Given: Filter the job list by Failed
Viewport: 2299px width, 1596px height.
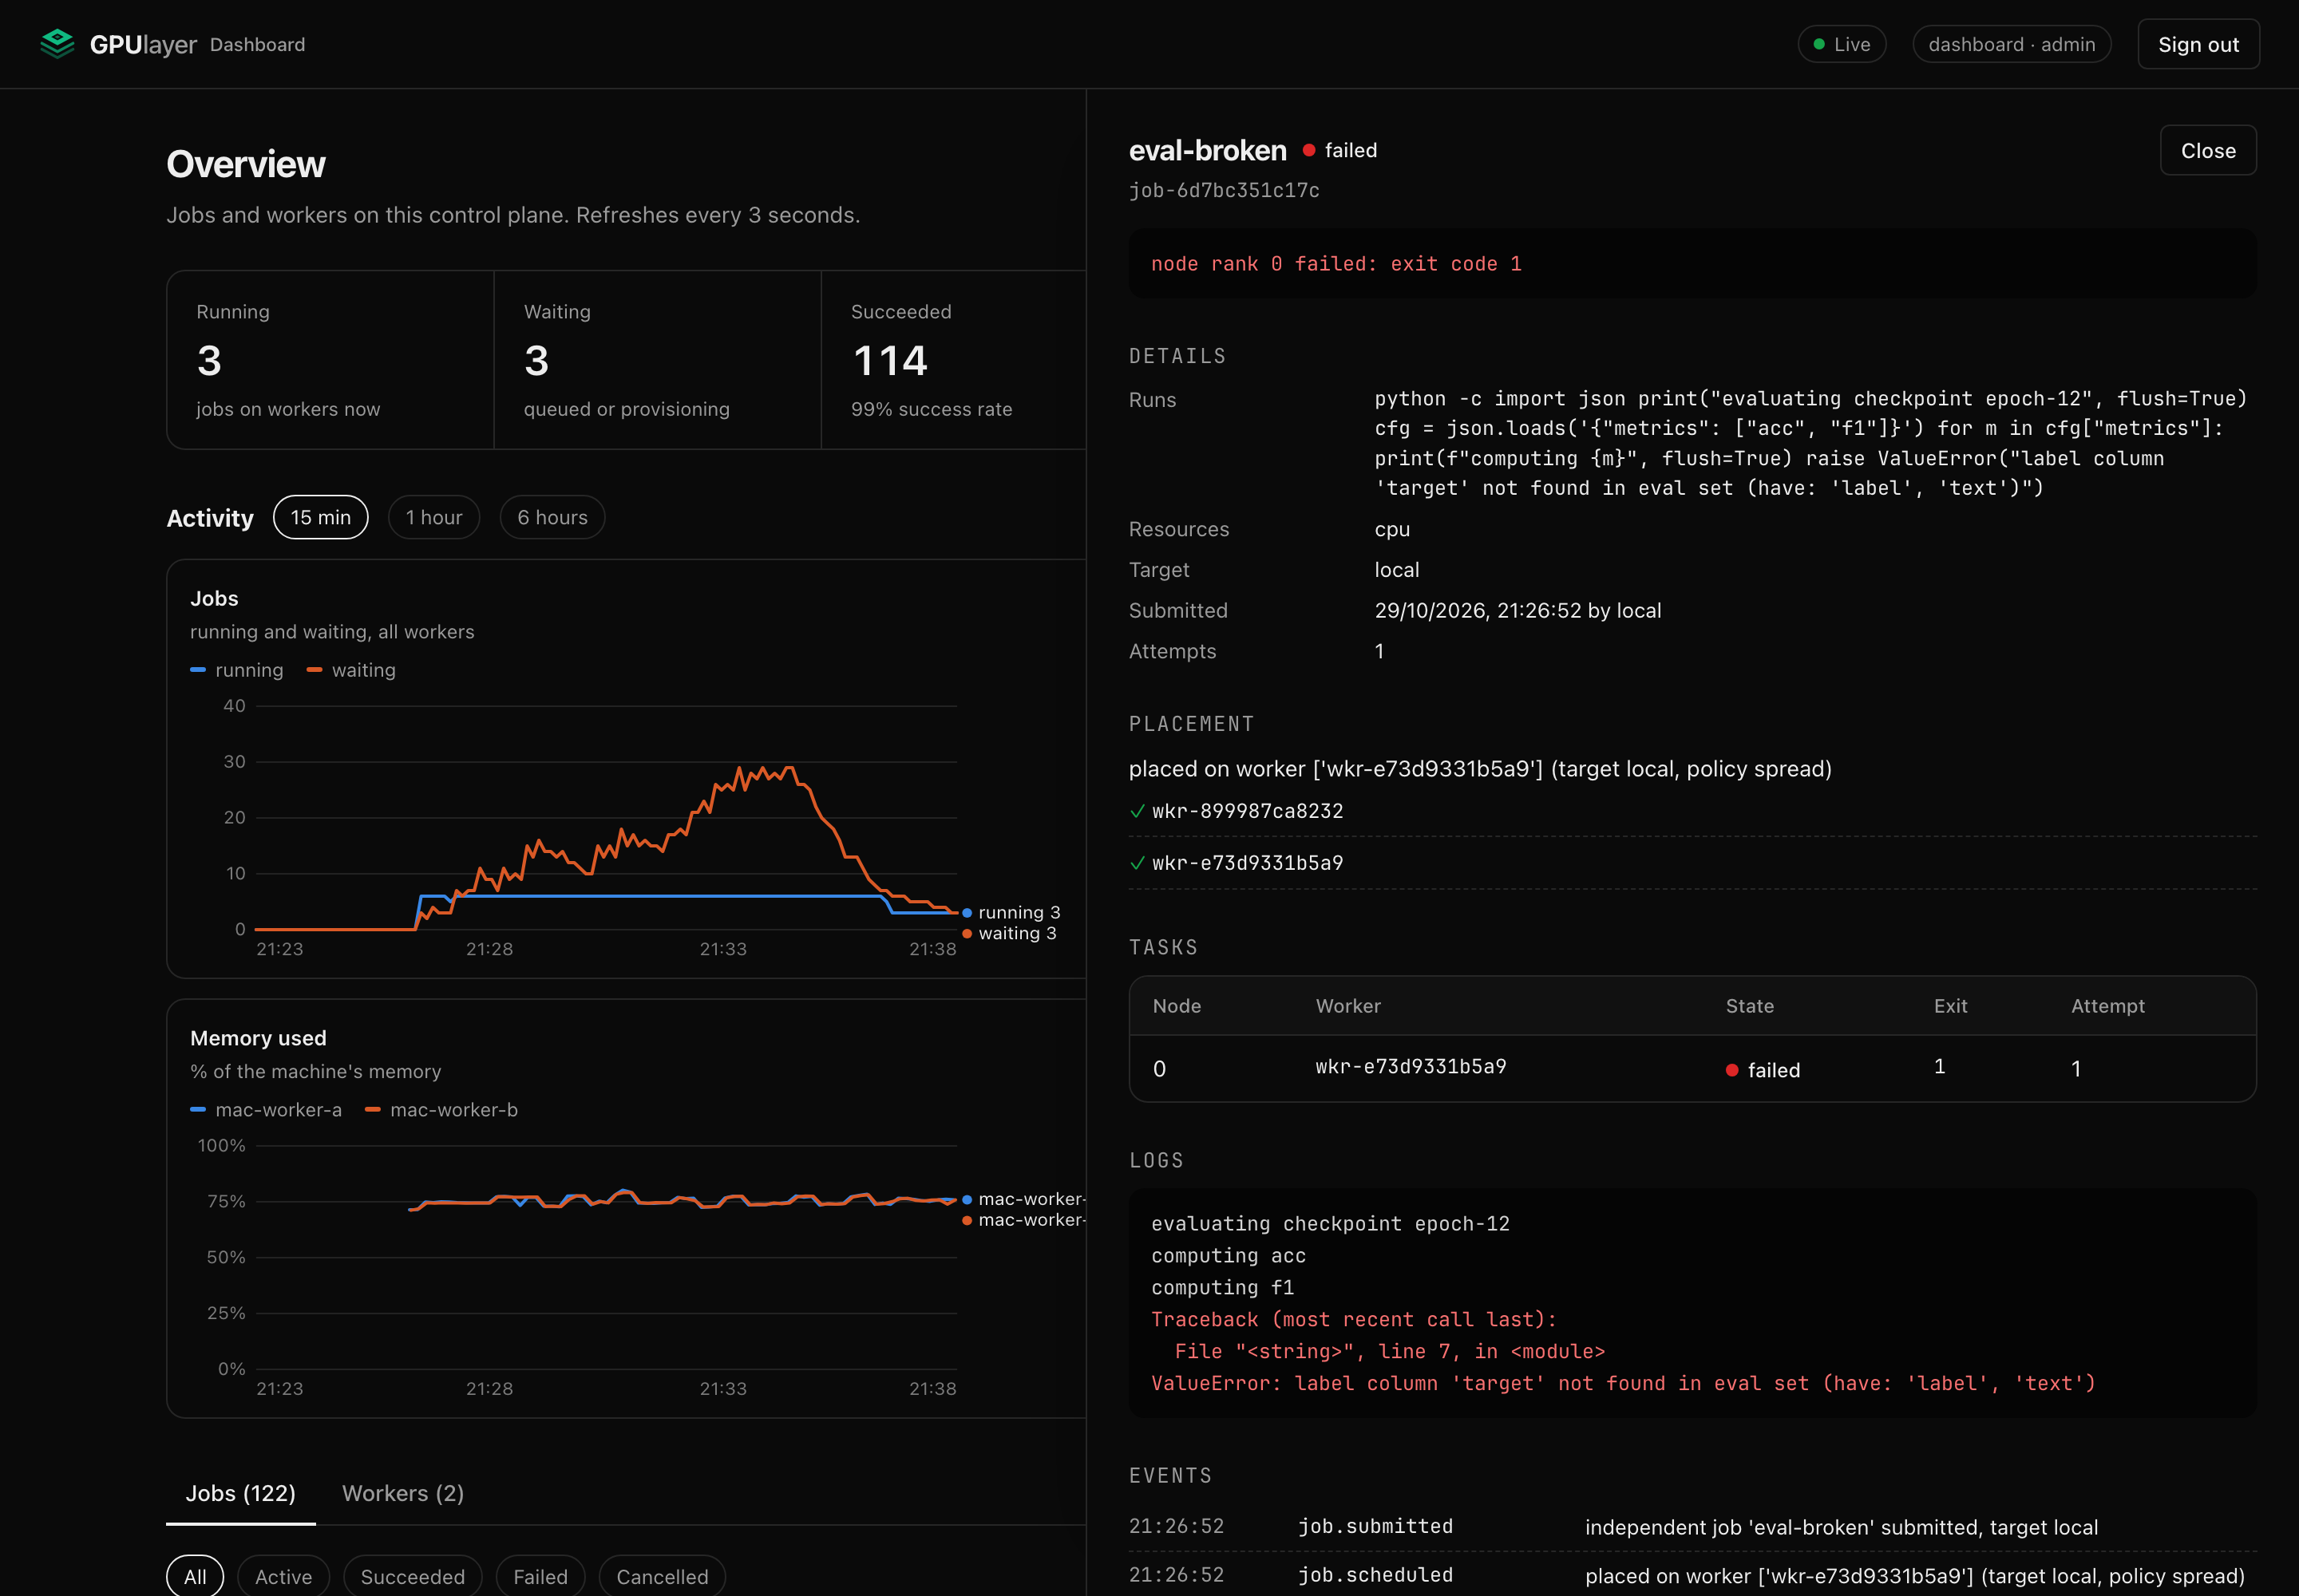Looking at the screenshot, I should point(540,1576).
